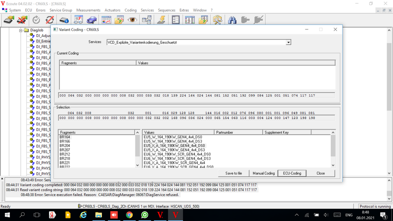The image size is (393, 221).
Task: Click the Close button in Variant Coding
Action: tap(321, 174)
